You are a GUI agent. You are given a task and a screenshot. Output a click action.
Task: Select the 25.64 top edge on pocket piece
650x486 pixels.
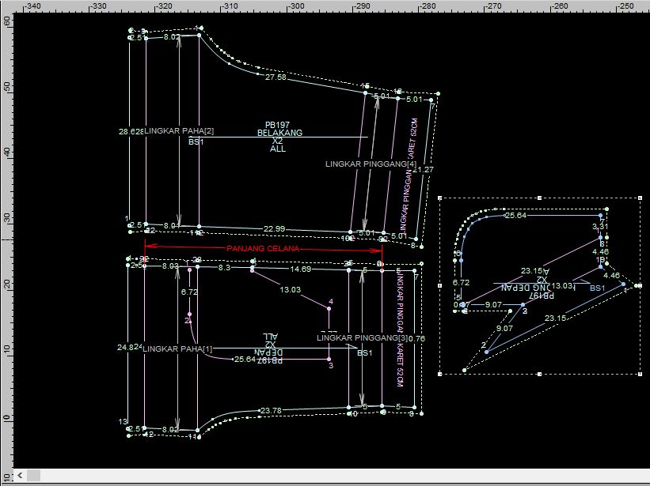coord(515,215)
